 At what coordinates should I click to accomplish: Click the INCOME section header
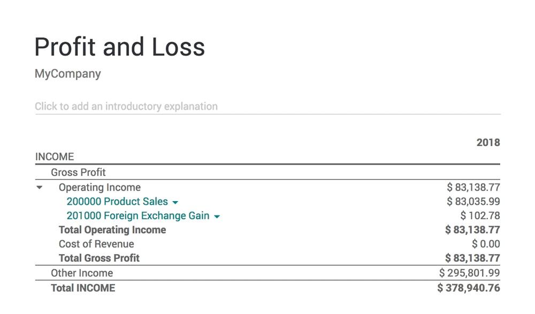click(55, 157)
